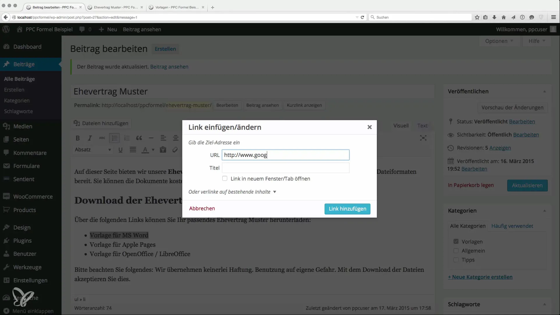Reload the page with refresh icon
Screen dimensions: 560x315
(362, 17)
